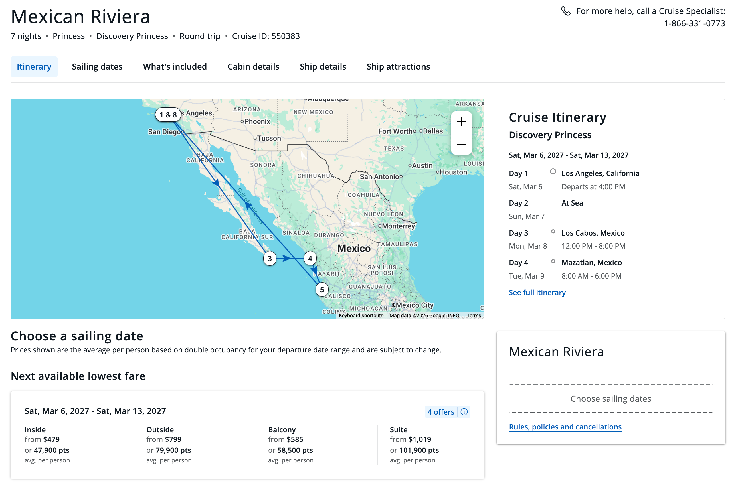Viewport: 740px width, 487px height.
Task: Click See full itinerary
Action: pyautogui.click(x=537, y=292)
